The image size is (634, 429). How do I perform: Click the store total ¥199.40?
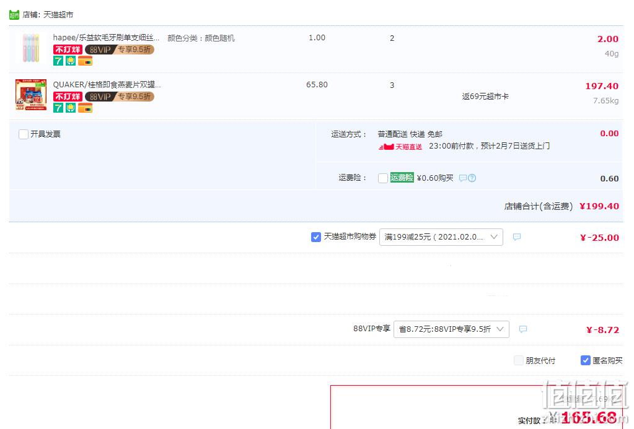tap(599, 206)
